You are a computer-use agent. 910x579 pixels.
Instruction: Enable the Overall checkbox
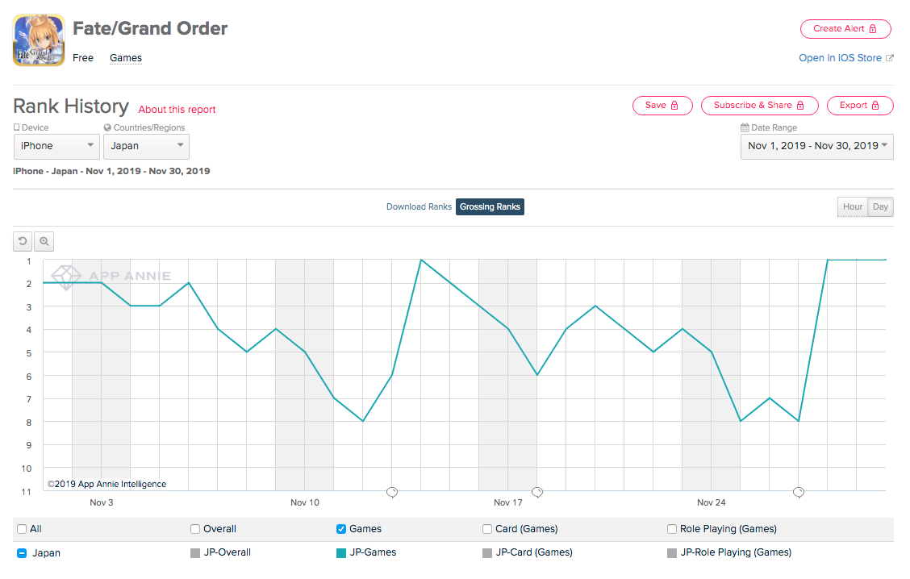195,529
